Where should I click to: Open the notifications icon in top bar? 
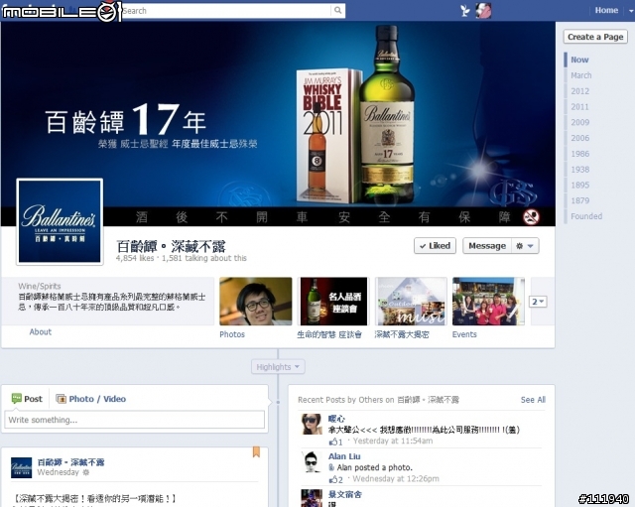(x=465, y=11)
